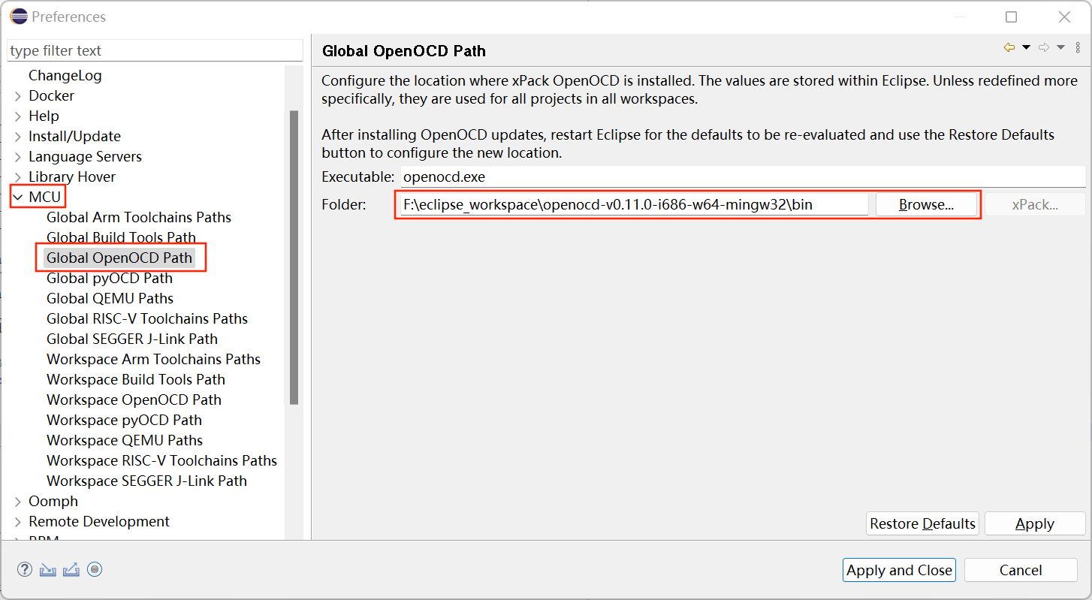The image size is (1092, 600).
Task: Click the import preferences icon
Action: (48, 569)
